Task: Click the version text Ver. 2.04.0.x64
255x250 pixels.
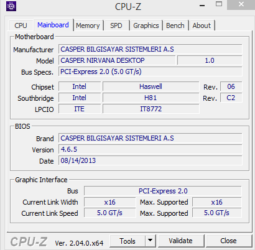Action: click(x=79, y=243)
